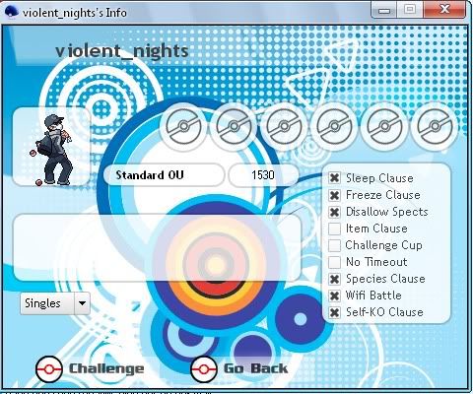Disable the Disallow Specs option
The image size is (473, 394).
tap(334, 212)
